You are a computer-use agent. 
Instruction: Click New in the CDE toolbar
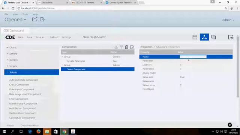21,37
